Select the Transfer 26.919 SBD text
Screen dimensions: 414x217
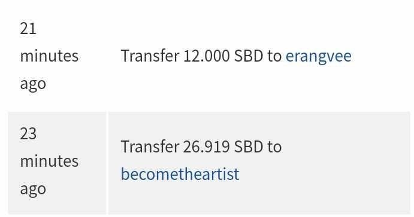(x=192, y=146)
